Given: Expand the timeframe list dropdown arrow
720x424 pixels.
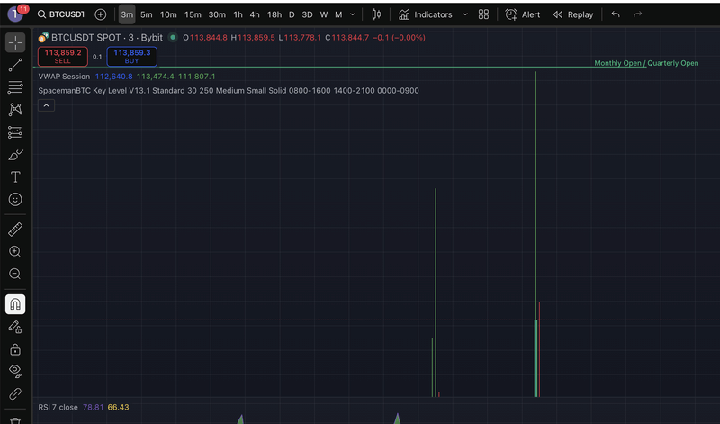Looking at the screenshot, I should [x=353, y=14].
